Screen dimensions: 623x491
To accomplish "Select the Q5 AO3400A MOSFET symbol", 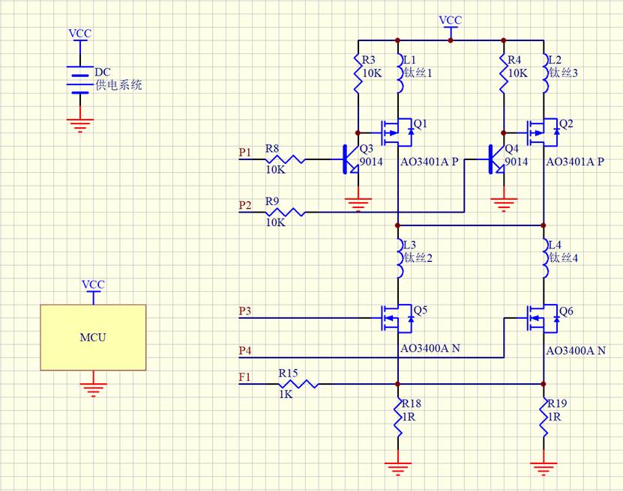I will click(397, 318).
